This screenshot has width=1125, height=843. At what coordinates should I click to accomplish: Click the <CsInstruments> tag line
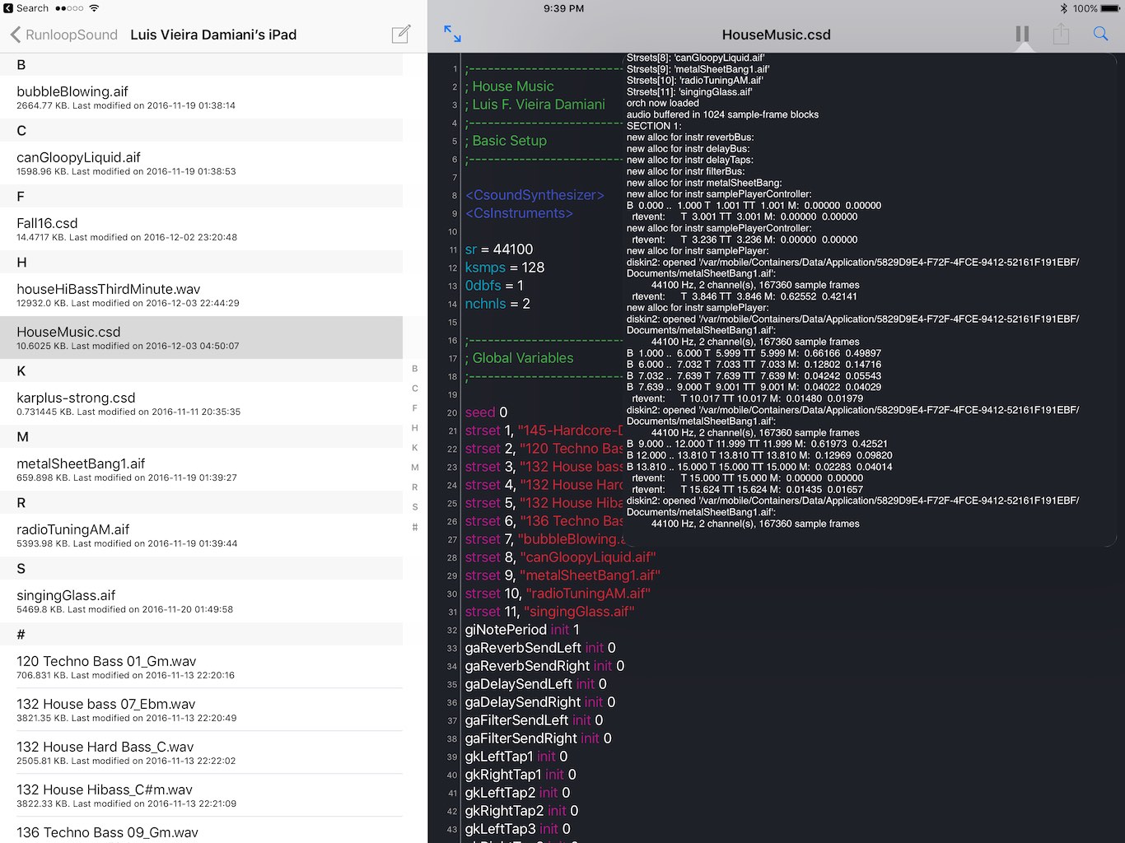pos(519,213)
